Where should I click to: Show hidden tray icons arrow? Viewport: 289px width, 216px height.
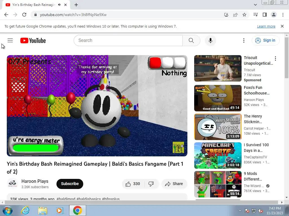pyautogui.click(x=240, y=211)
